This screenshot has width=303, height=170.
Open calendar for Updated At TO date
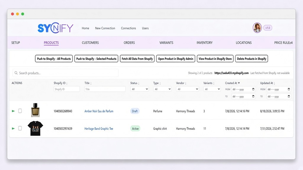[x=289, y=97]
